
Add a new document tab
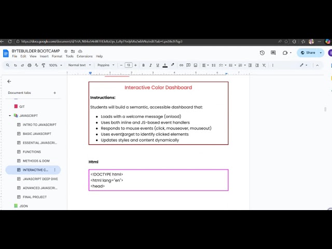pyautogui.click(x=54, y=93)
